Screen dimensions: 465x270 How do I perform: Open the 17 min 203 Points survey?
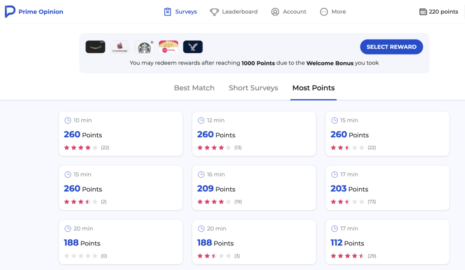tap(387, 188)
